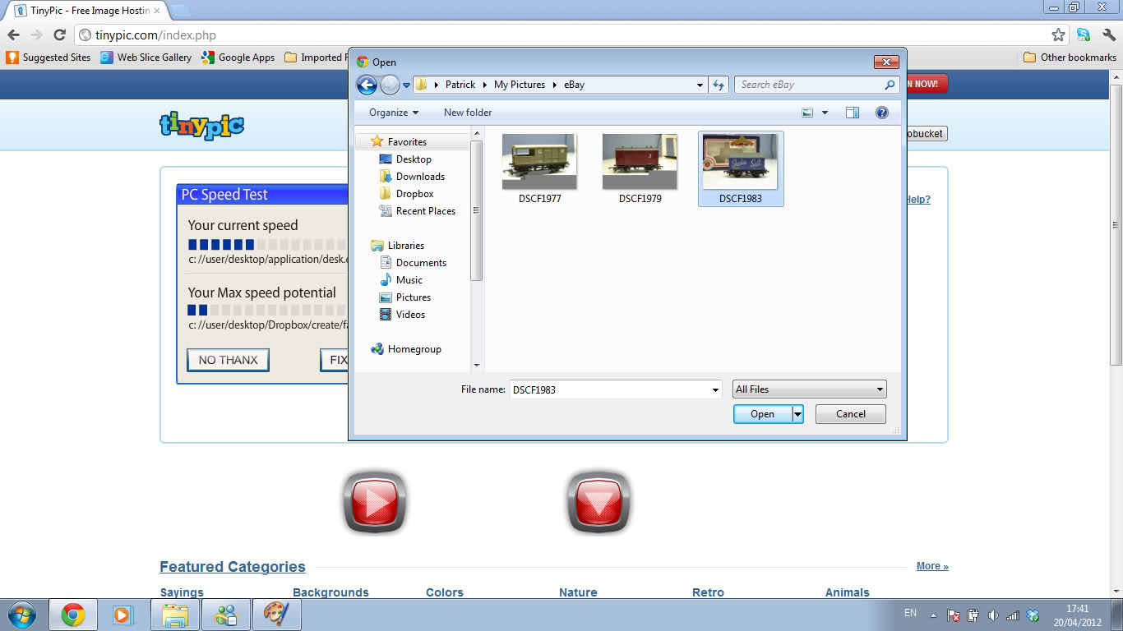Open the Organize menu

coord(390,112)
